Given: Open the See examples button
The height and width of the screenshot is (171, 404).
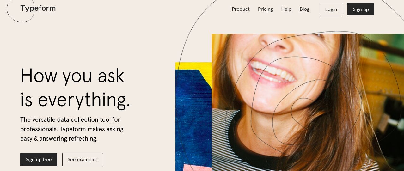Looking at the screenshot, I should tap(83, 160).
